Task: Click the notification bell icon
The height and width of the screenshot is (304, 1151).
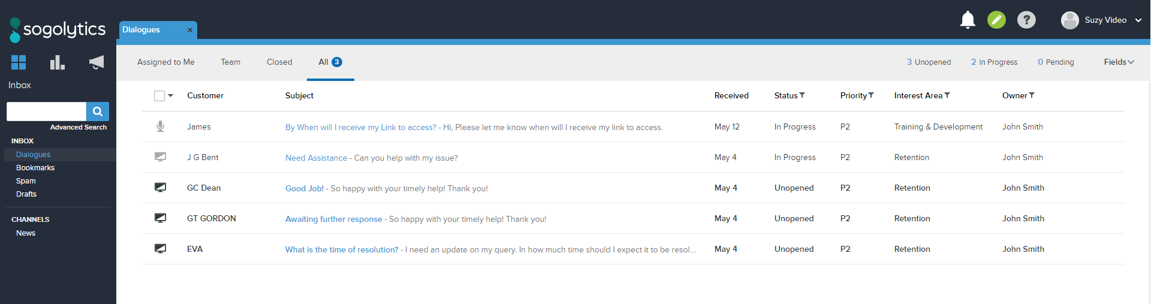Action: 968,20
